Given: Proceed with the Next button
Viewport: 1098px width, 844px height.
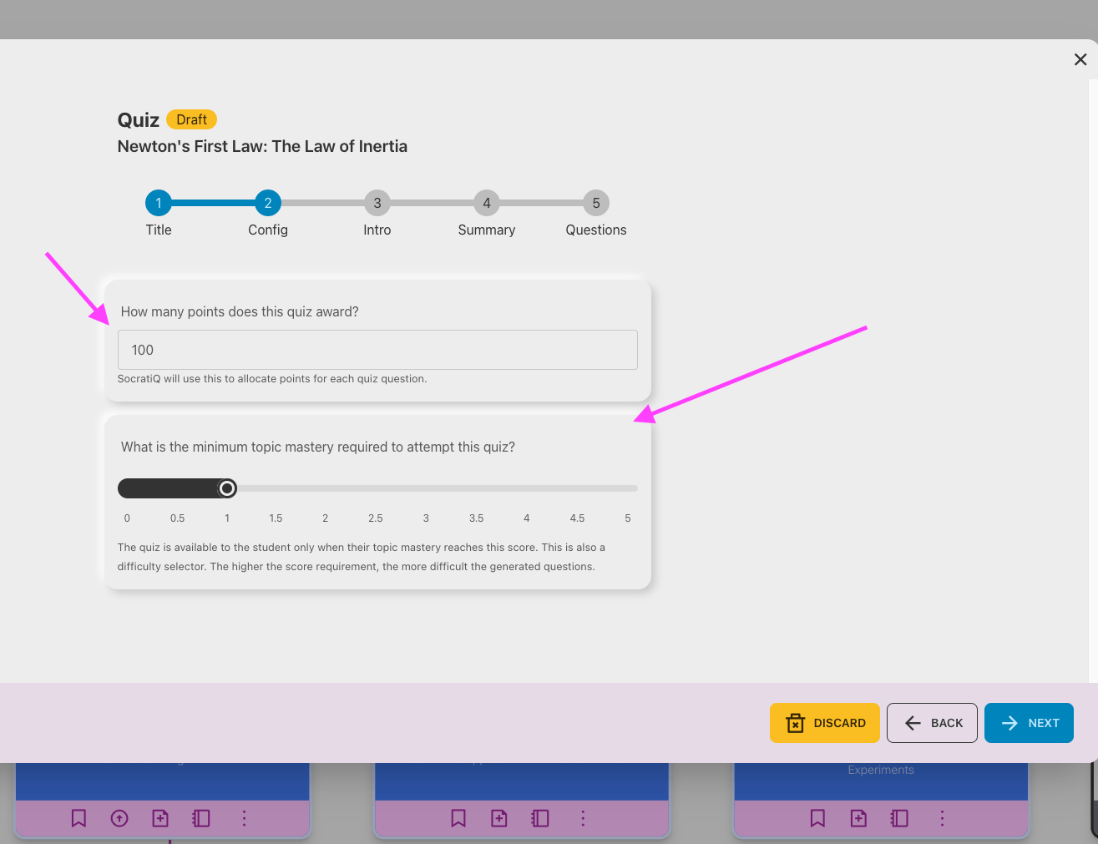Looking at the screenshot, I should [x=1029, y=723].
